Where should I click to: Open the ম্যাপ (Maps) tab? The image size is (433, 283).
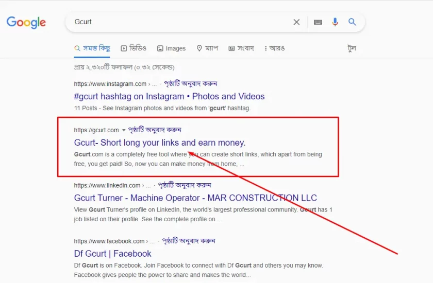click(x=207, y=48)
